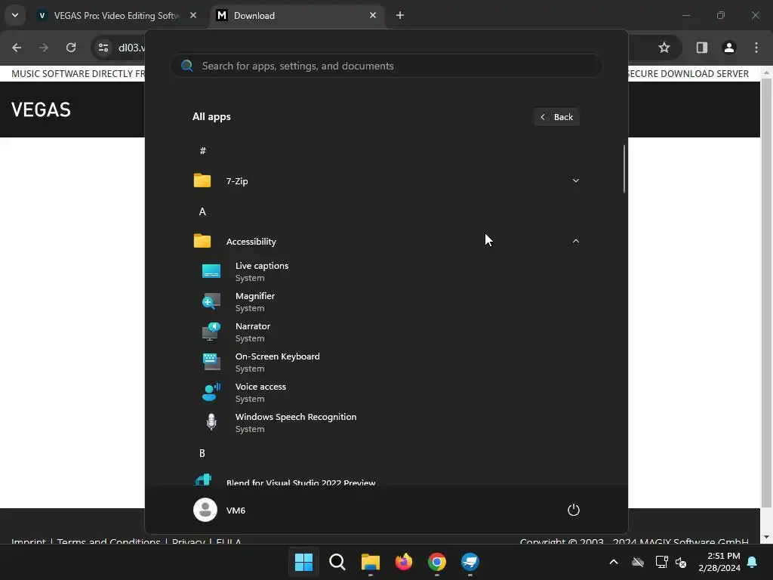Image resolution: width=773 pixels, height=580 pixels.
Task: Reload the page in Chrome
Action: [x=71, y=48]
